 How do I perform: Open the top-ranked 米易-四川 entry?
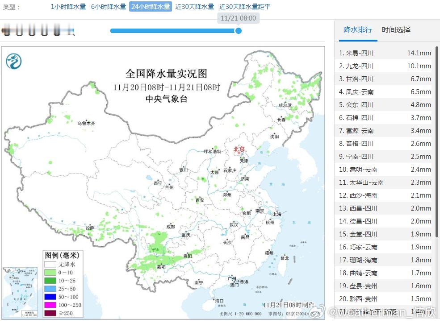coord(383,53)
